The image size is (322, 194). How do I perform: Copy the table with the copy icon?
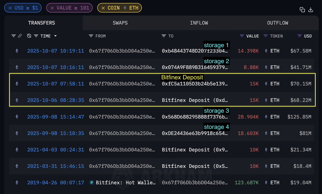302,10
